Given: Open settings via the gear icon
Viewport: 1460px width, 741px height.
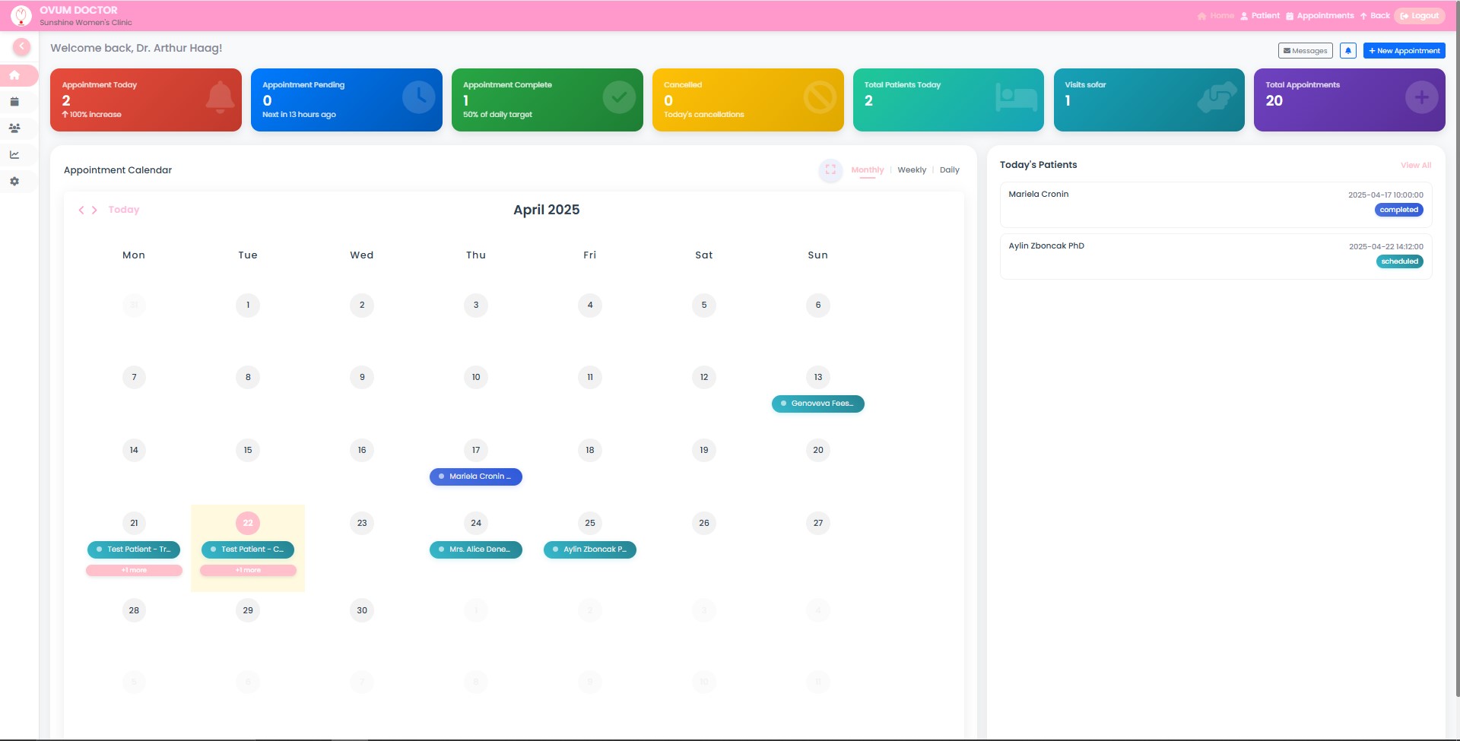Looking at the screenshot, I should pyautogui.click(x=14, y=181).
